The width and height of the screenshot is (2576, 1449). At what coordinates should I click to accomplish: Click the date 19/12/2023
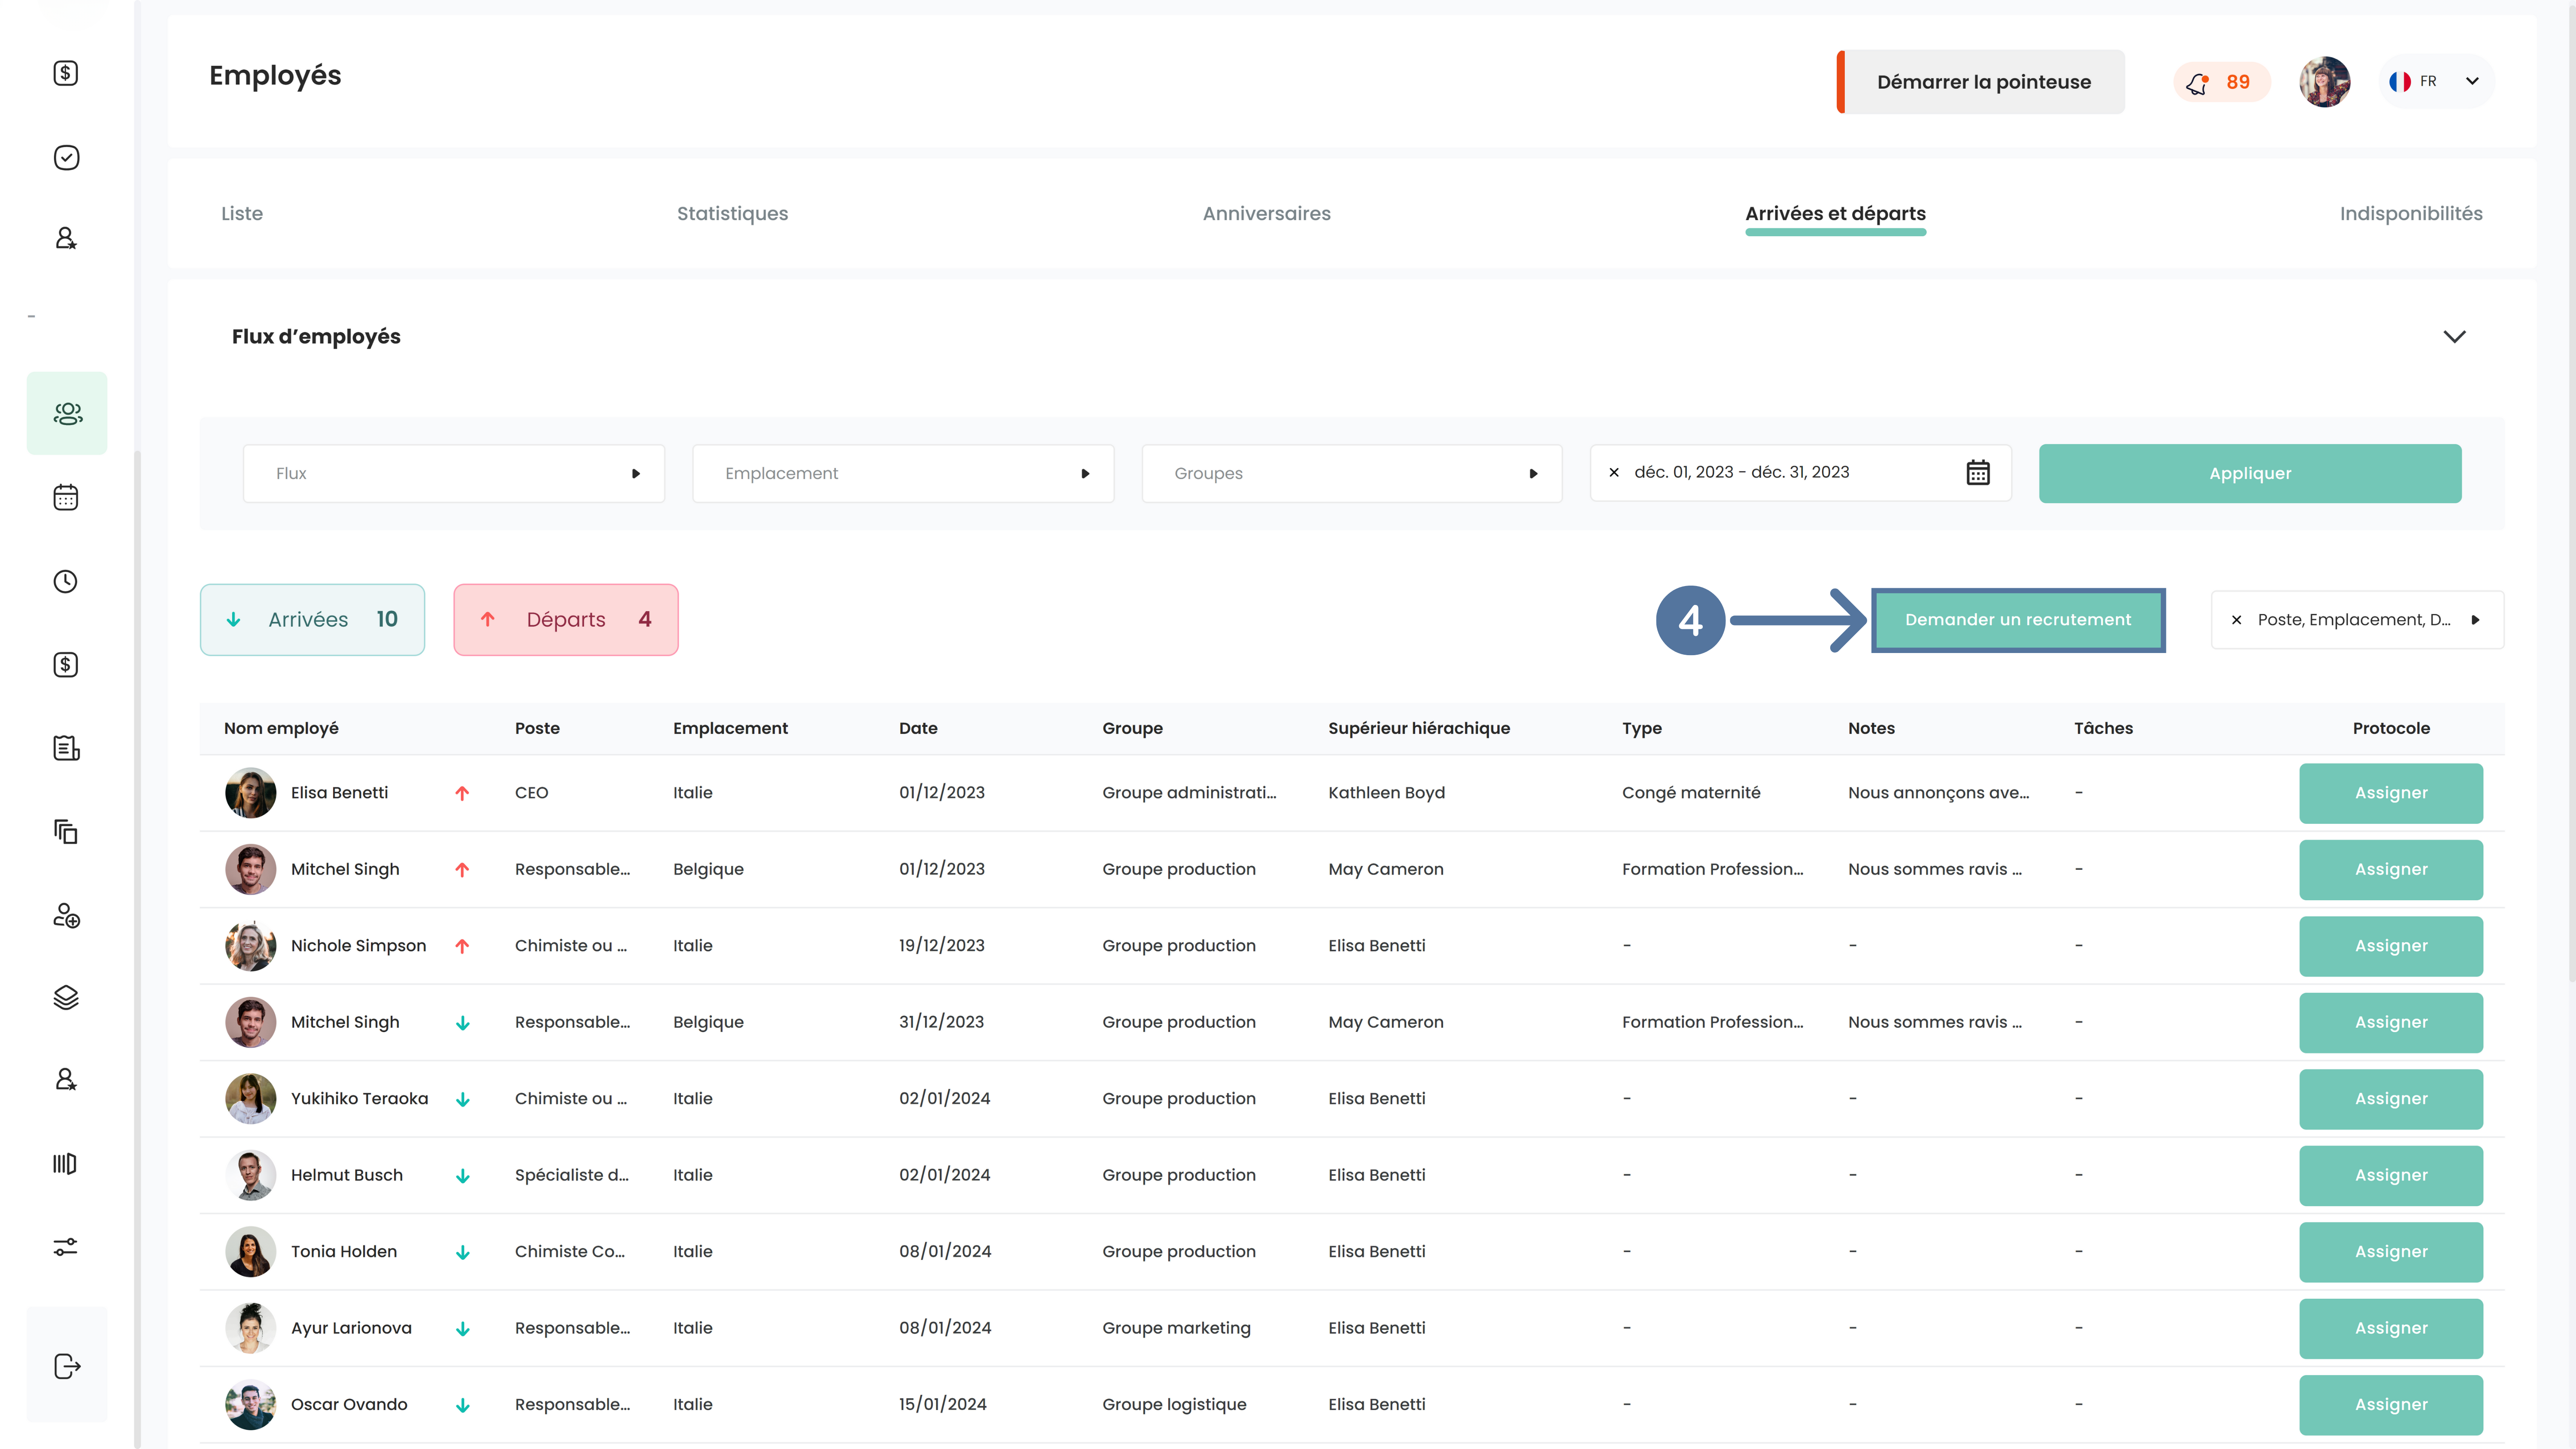coord(941,945)
